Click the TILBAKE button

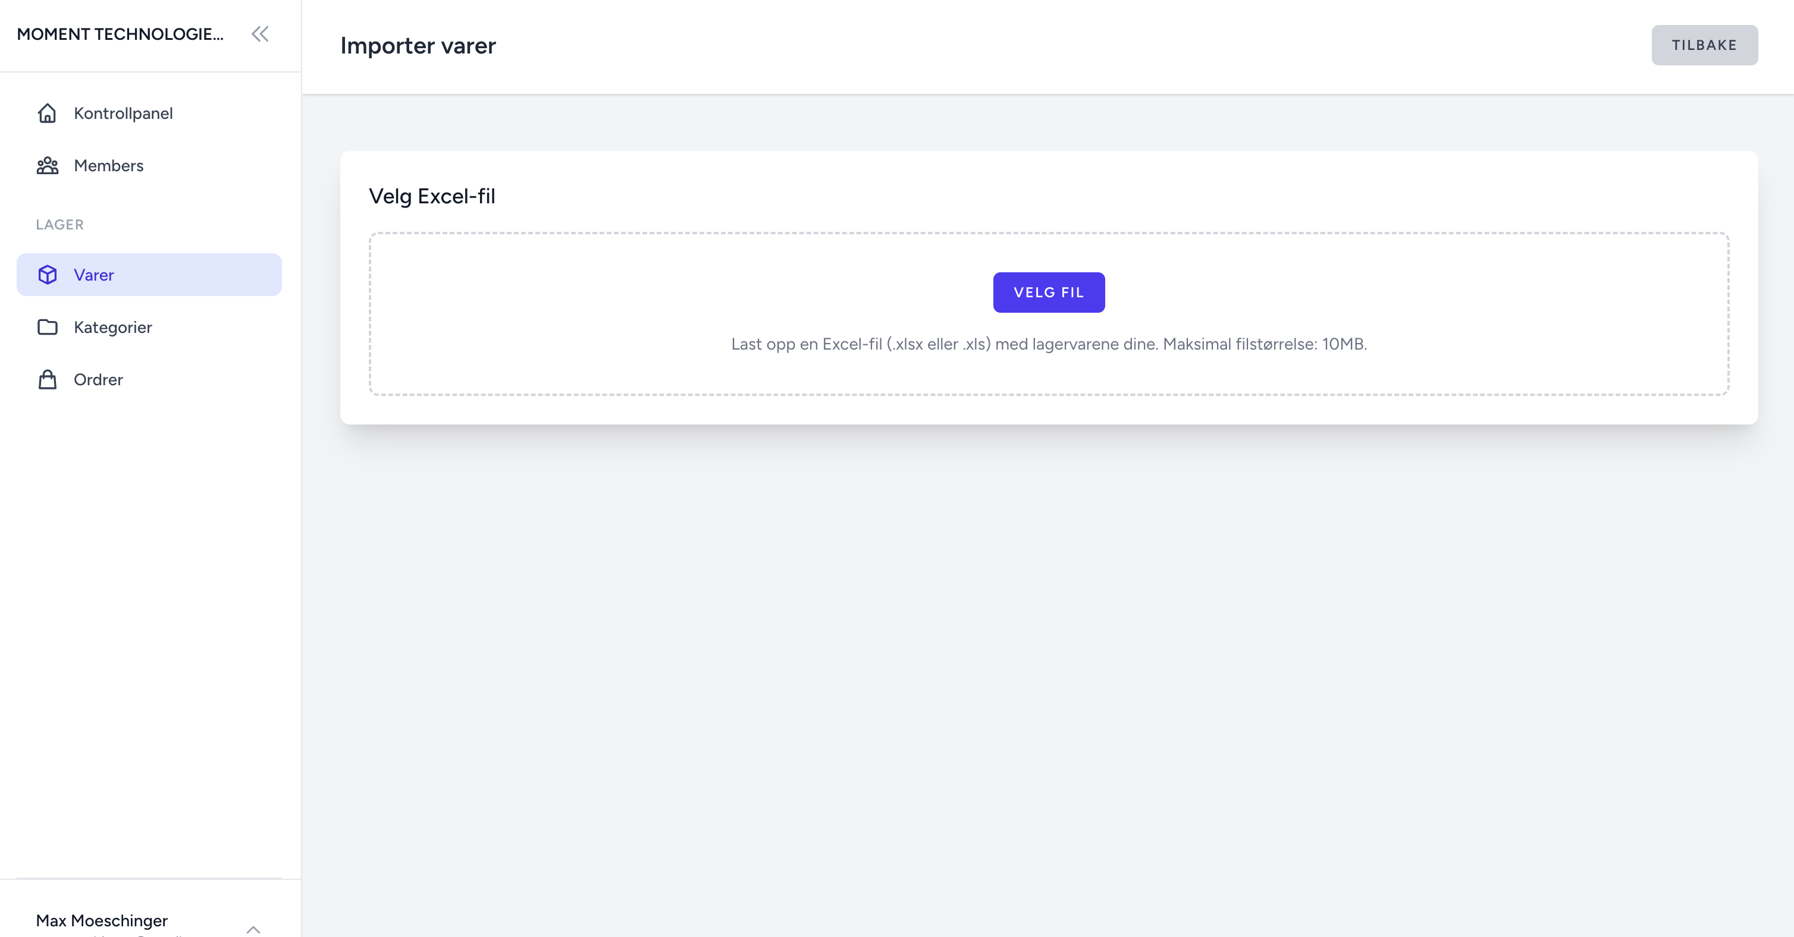(1704, 45)
